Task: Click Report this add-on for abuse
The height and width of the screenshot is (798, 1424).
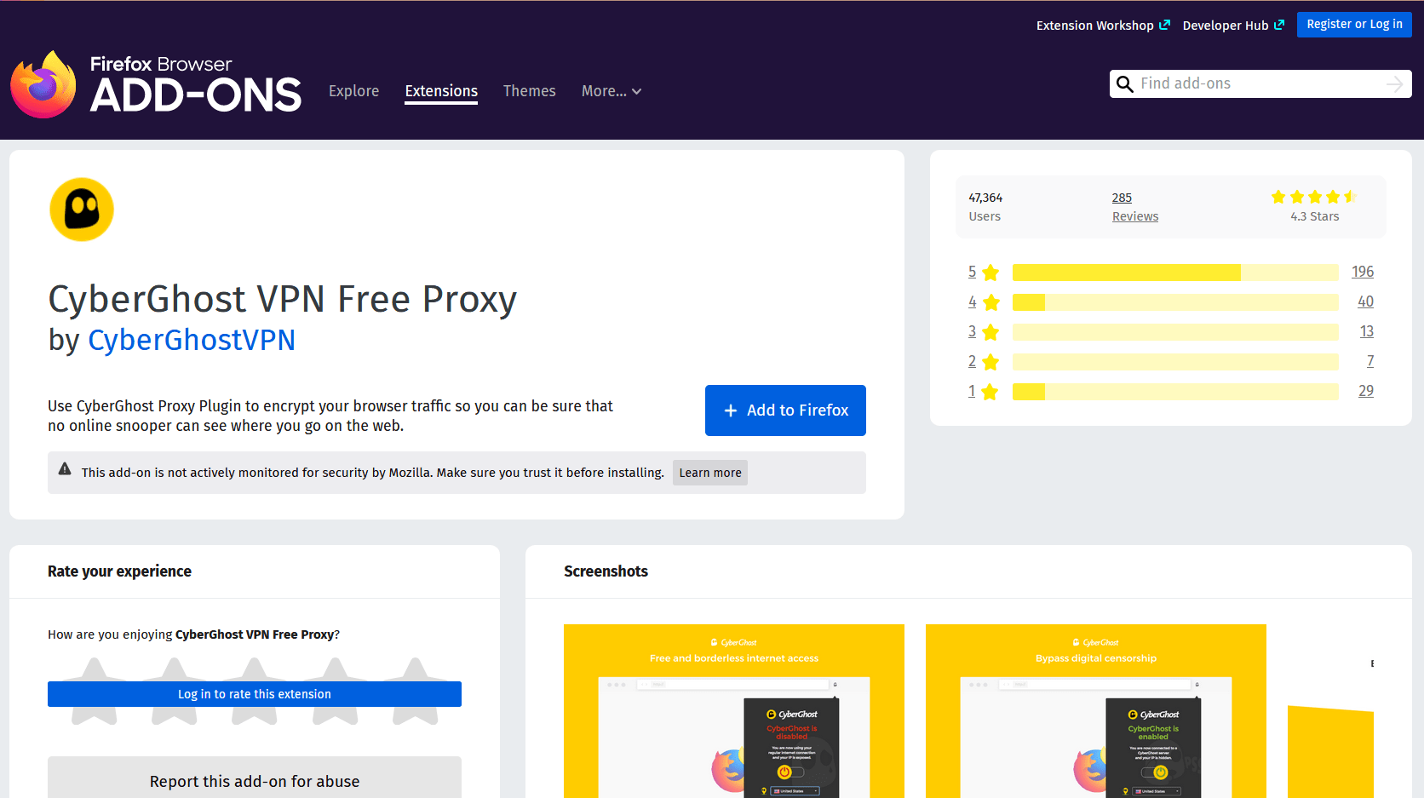Action: pyautogui.click(x=255, y=781)
